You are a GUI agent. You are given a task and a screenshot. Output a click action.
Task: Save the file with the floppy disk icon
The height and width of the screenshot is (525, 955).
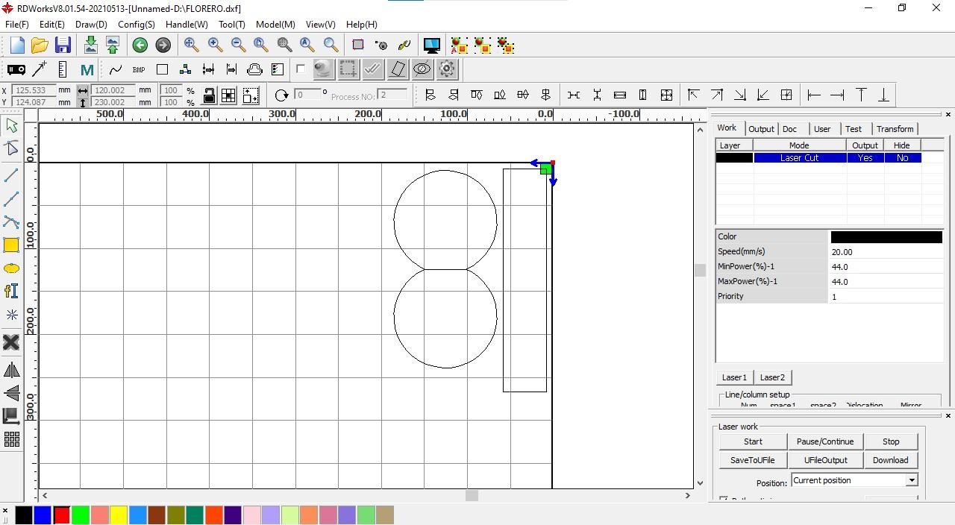(x=63, y=45)
